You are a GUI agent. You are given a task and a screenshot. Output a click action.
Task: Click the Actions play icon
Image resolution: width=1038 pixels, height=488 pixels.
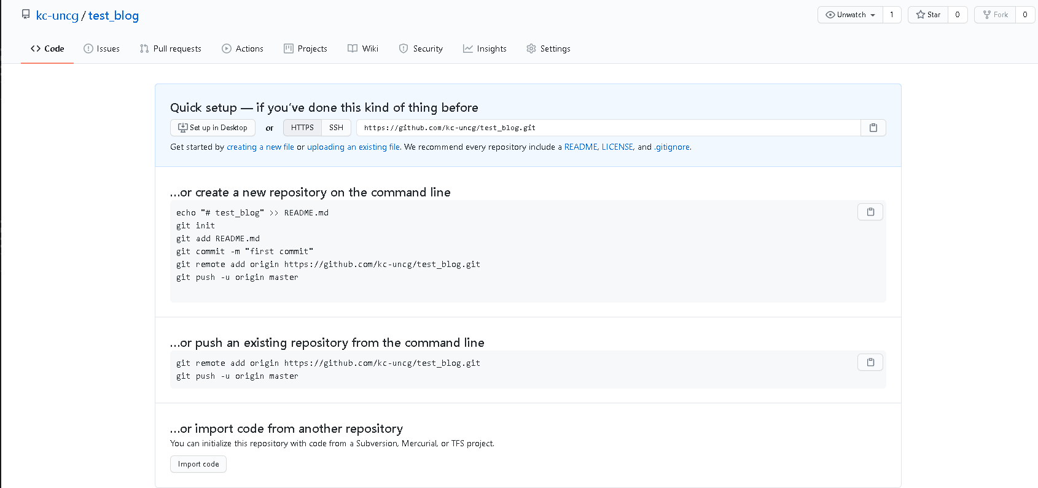[x=227, y=48]
